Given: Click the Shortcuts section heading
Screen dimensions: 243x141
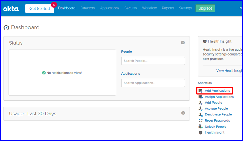Looking at the screenshot, I should click(205, 83).
